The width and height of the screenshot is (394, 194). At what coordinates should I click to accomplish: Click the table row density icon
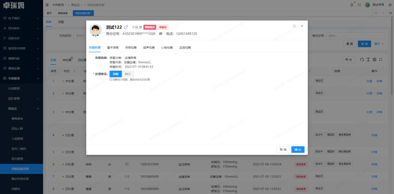[368, 60]
